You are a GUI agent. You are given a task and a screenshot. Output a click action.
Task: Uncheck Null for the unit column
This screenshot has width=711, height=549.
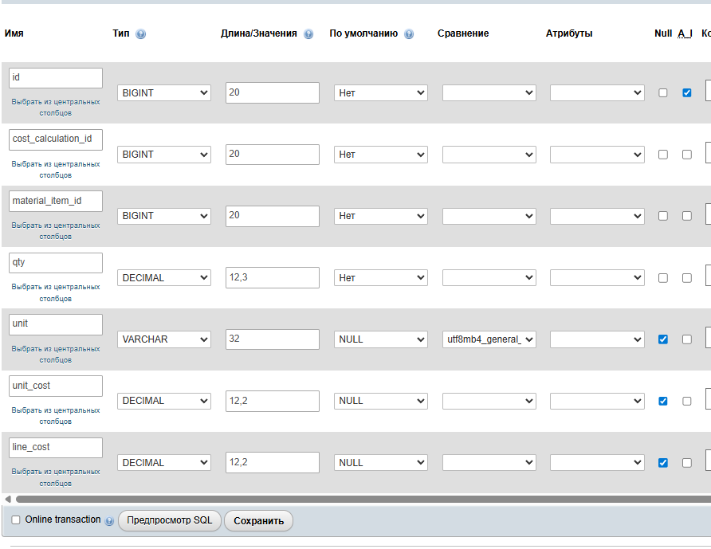(x=663, y=339)
